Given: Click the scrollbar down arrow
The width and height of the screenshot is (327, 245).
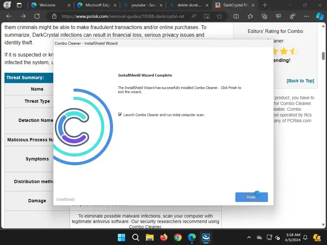Looking at the screenshot, I should pos(323,225).
